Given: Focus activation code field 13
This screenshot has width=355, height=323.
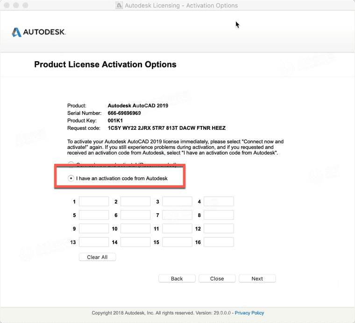Looking at the screenshot, I should [x=94, y=242].
